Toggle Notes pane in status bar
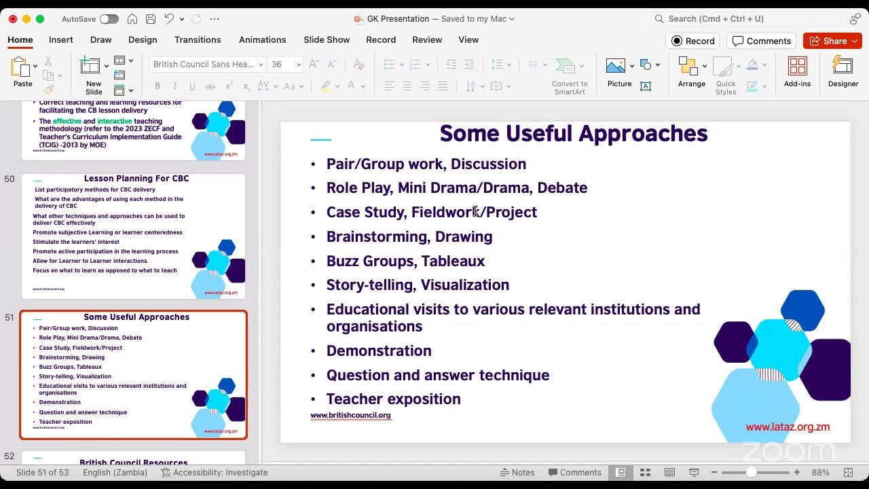The width and height of the screenshot is (869, 489). [x=517, y=472]
